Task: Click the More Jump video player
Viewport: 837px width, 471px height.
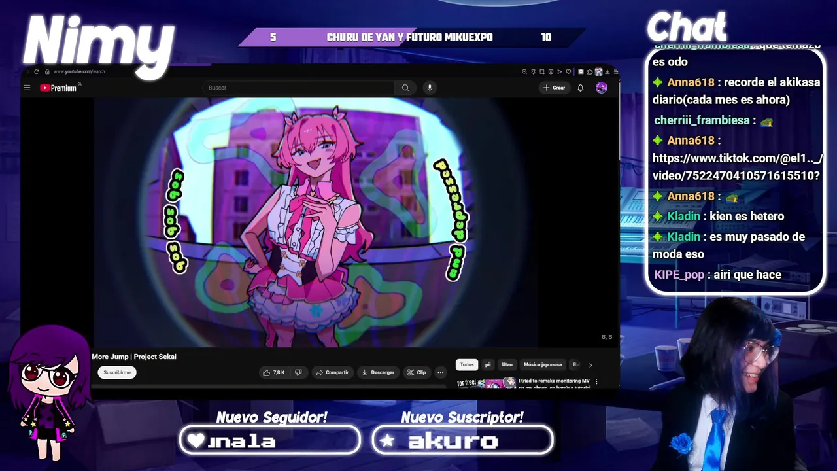Action: point(316,222)
